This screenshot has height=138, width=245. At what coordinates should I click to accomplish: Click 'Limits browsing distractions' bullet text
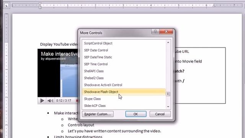tap(78, 136)
